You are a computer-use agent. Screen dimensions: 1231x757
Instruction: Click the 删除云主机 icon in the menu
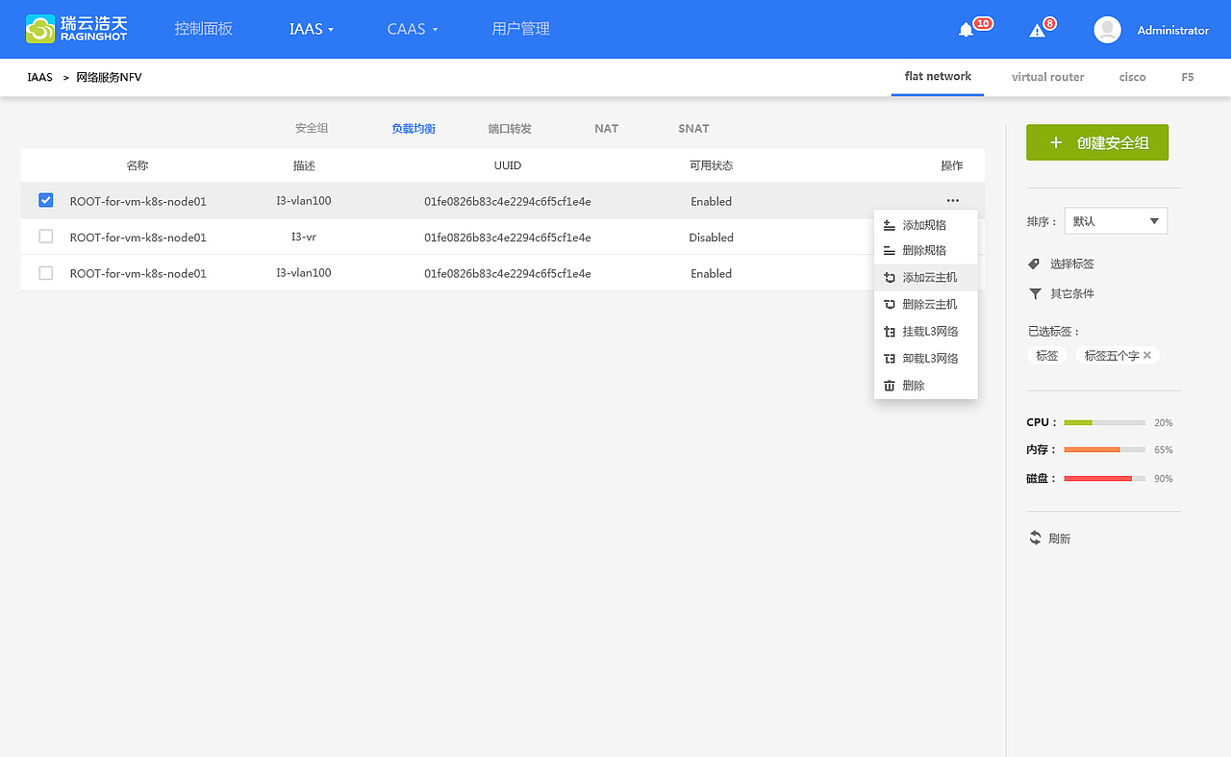[x=890, y=304]
